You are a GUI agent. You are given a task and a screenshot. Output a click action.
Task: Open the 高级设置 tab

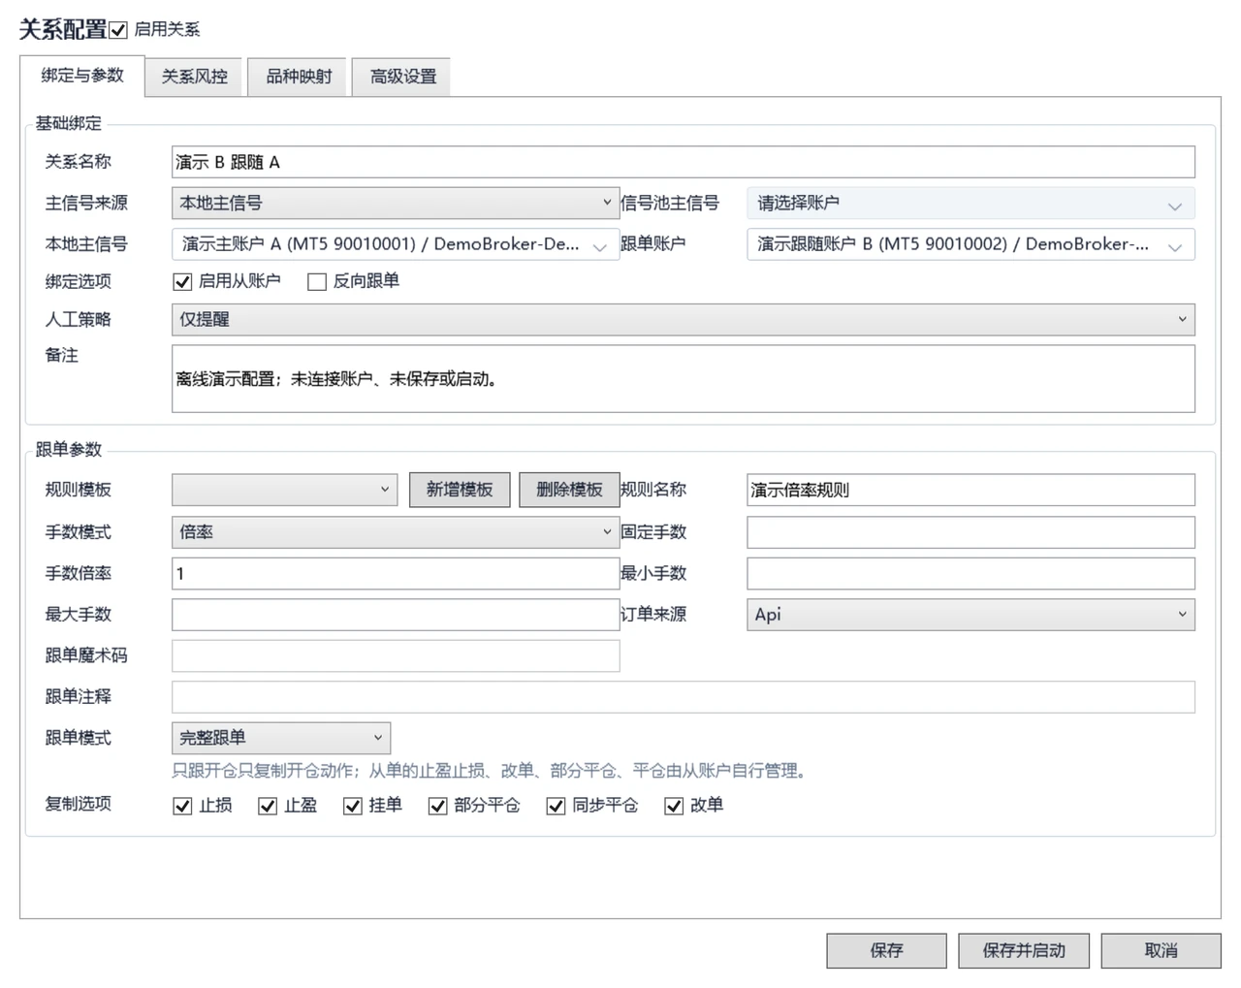pos(403,77)
